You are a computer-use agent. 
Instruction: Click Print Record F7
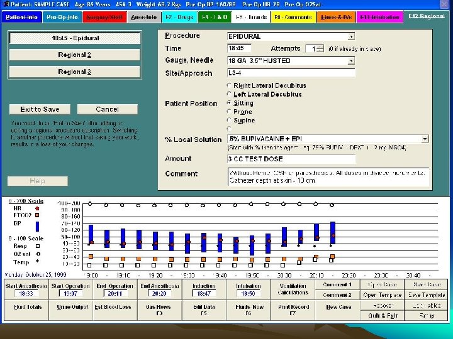(x=293, y=310)
